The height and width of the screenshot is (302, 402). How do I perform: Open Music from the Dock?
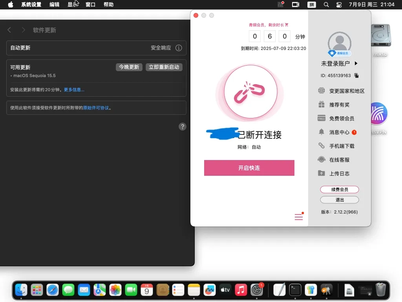point(241,290)
